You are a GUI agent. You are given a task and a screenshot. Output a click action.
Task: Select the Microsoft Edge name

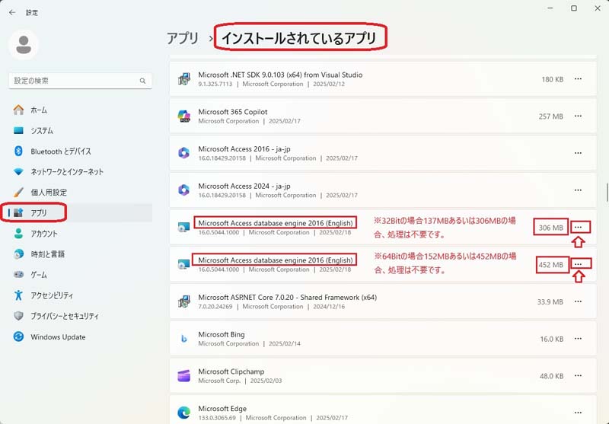pos(222,409)
